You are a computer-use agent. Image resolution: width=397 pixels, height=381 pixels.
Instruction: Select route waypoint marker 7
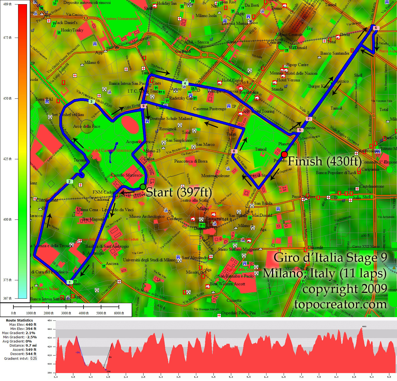click(x=308, y=119)
